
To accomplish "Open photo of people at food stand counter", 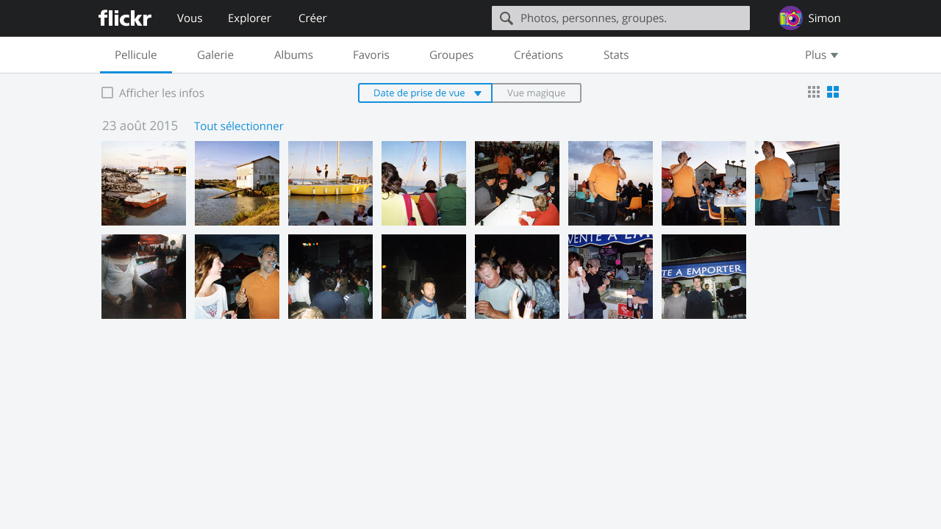I will pyautogui.click(x=610, y=276).
